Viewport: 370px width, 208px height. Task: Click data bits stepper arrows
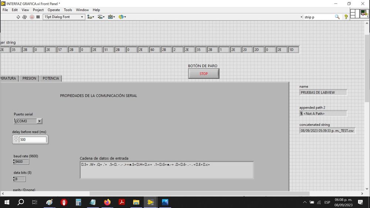[14, 179]
